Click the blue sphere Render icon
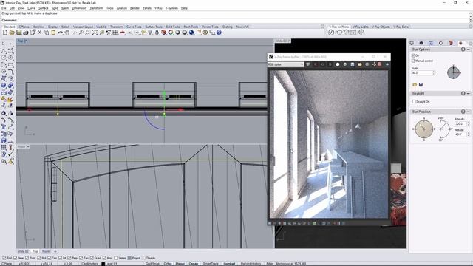473x266 pixels. [x=191, y=33]
